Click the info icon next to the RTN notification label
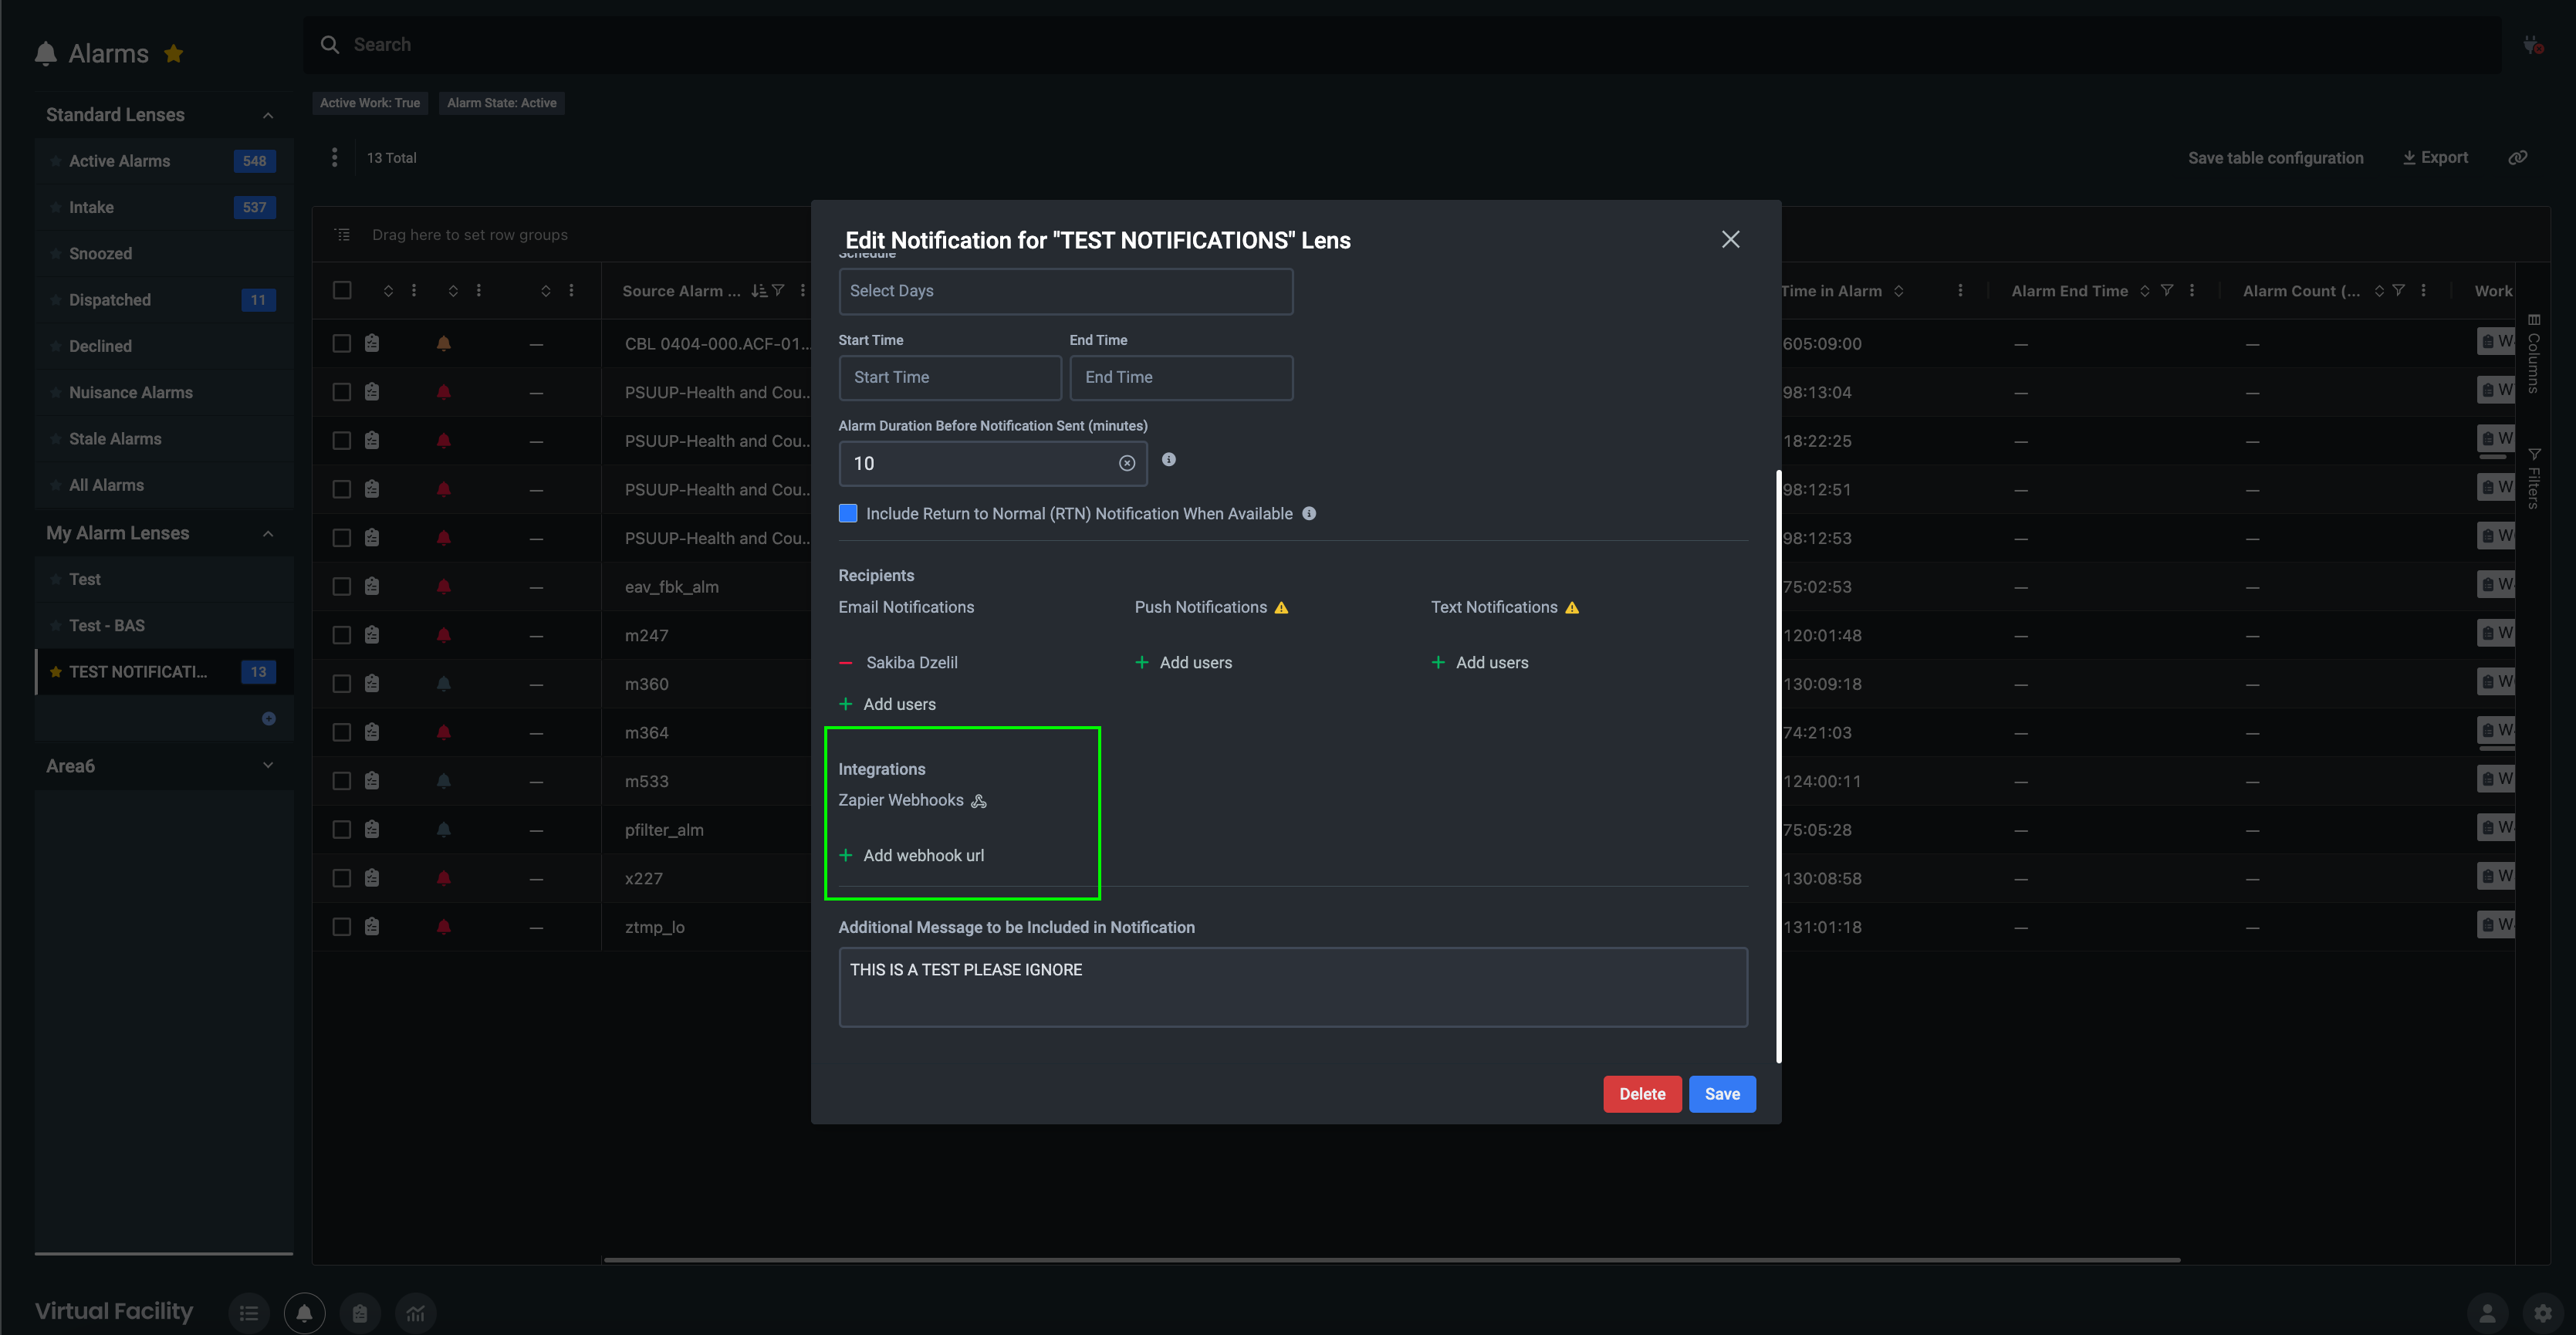The height and width of the screenshot is (1335, 2576). point(1309,514)
